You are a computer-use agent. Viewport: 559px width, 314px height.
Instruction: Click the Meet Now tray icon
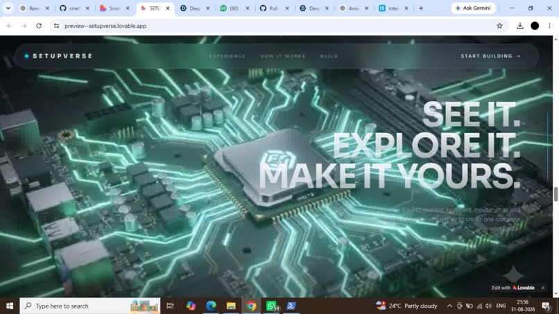click(460, 306)
